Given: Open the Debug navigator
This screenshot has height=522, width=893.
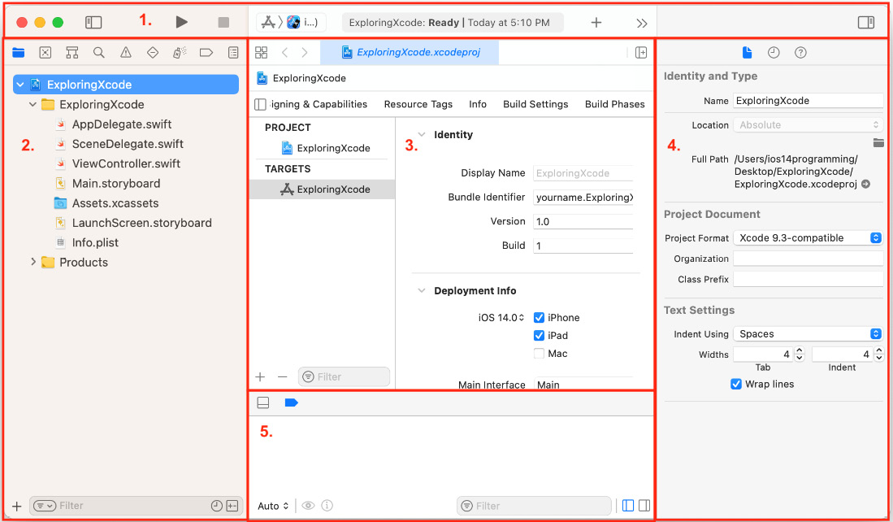Looking at the screenshot, I should coord(180,52).
